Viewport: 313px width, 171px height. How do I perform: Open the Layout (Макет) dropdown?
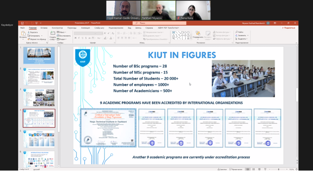(62, 32)
